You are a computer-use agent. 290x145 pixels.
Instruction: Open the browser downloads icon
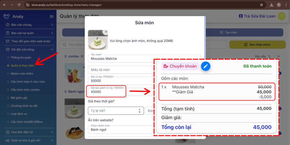tap(271, 5)
